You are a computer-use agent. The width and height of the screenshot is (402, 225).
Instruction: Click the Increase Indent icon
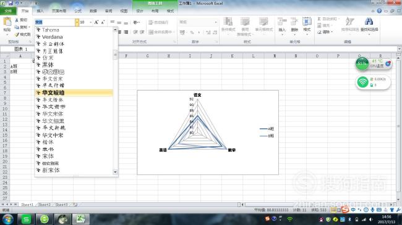[142, 32]
